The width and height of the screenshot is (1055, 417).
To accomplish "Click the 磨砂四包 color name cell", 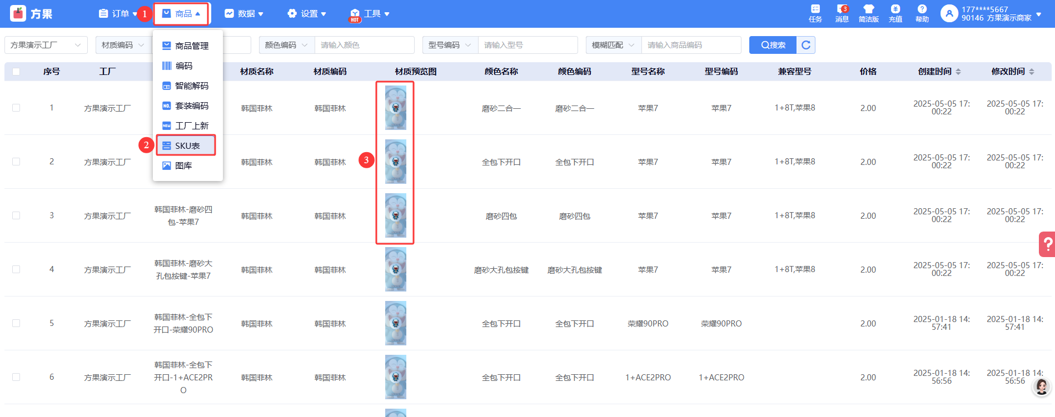I will tap(501, 216).
